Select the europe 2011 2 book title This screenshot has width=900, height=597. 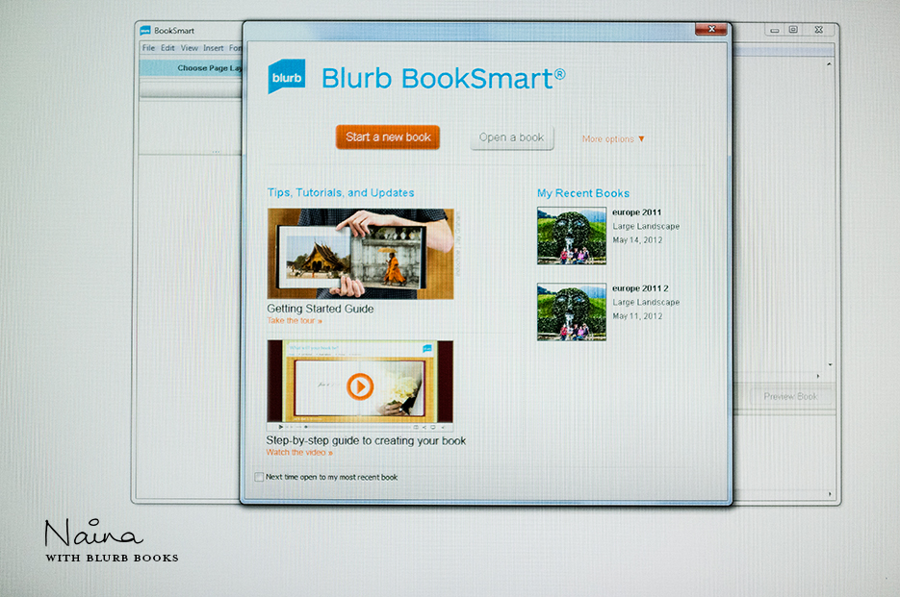click(640, 288)
